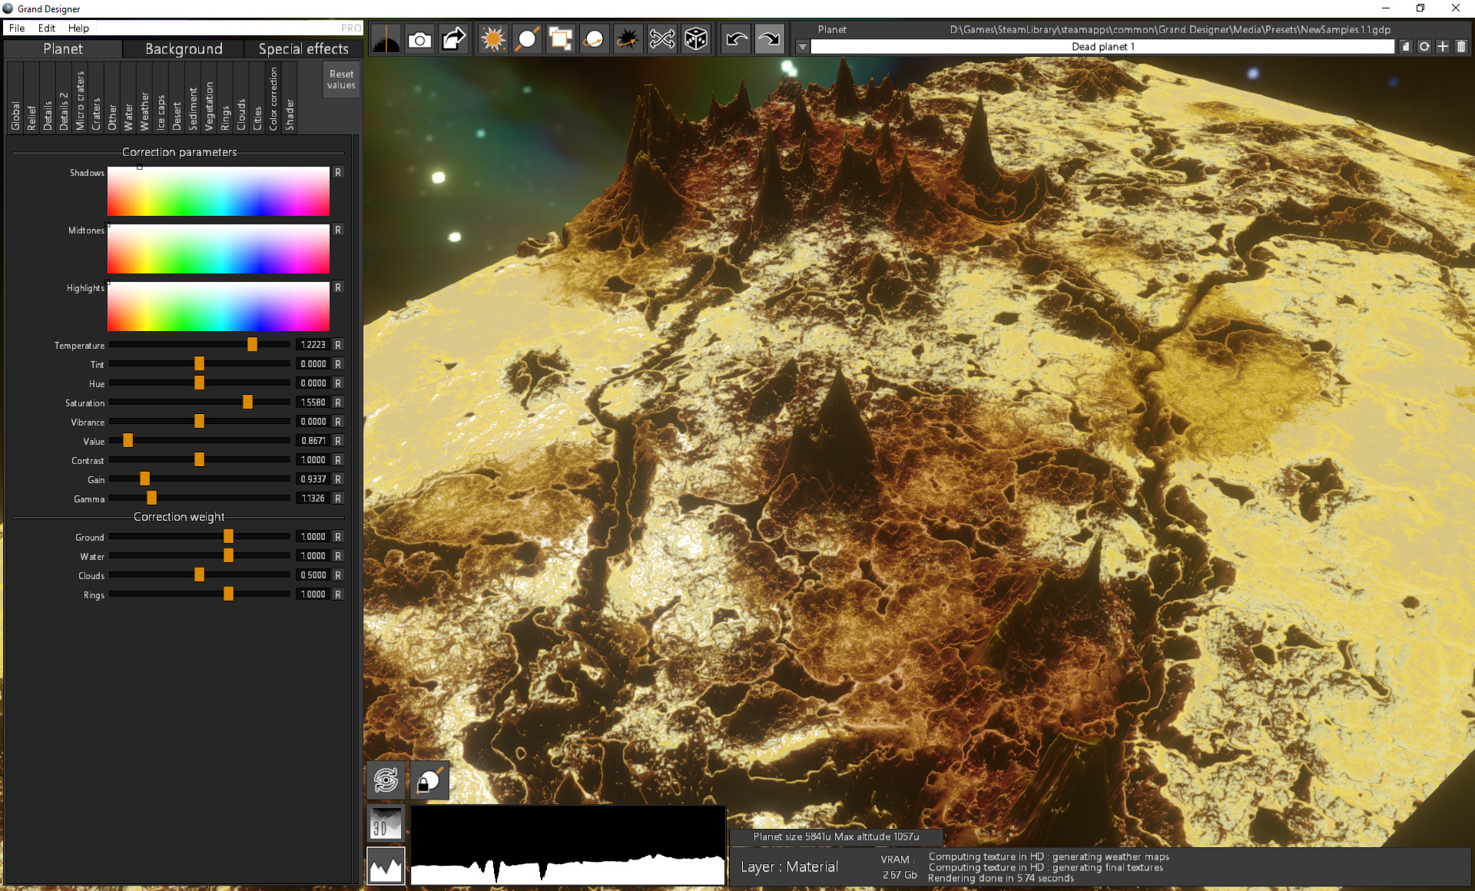Open the Edit menu
The width and height of the screenshot is (1475, 891).
click(46, 28)
